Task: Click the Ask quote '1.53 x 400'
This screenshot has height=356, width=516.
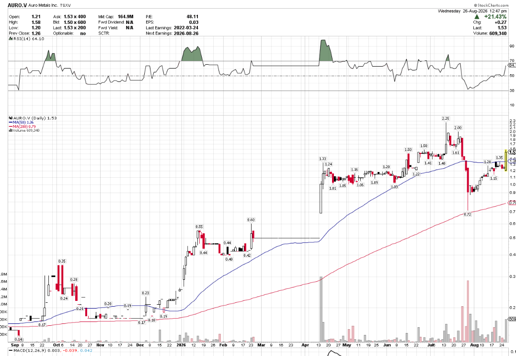Action: (x=75, y=17)
